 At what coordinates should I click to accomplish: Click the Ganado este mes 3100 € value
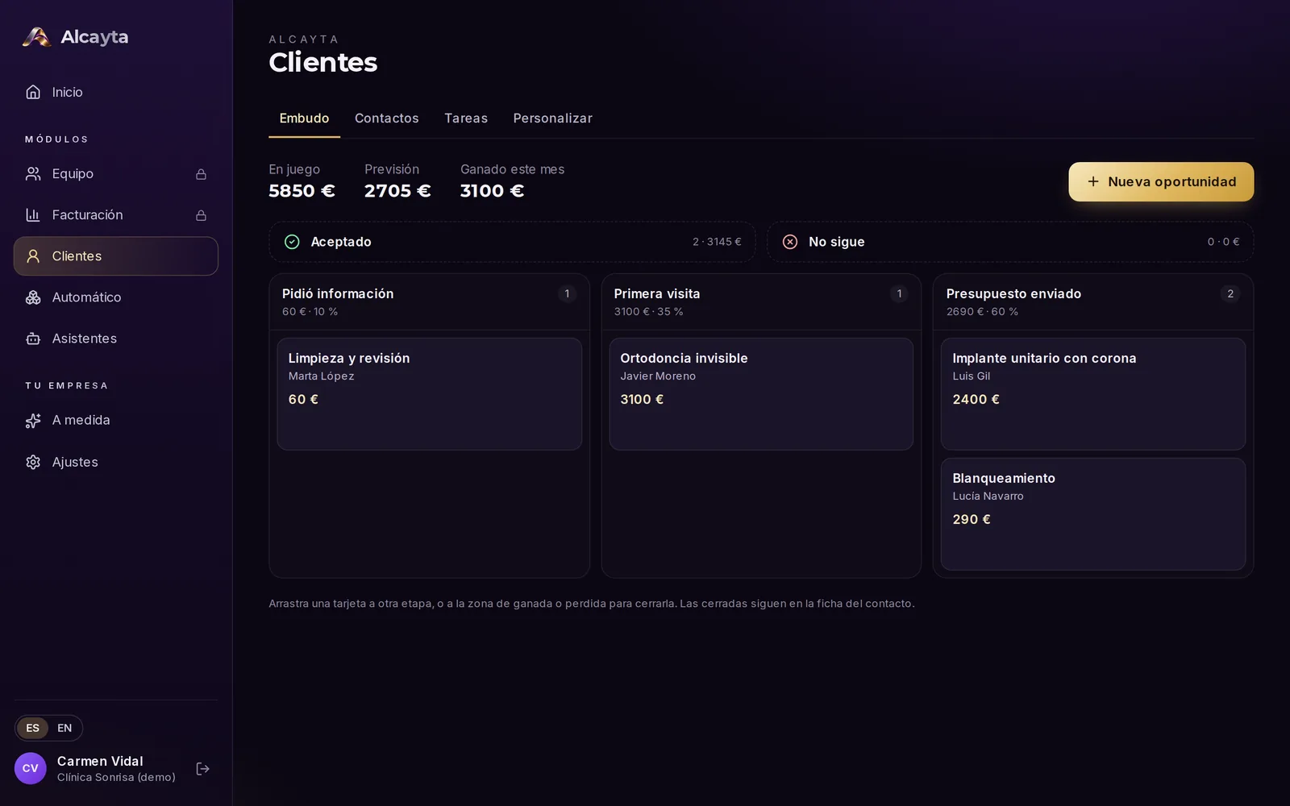click(x=492, y=191)
